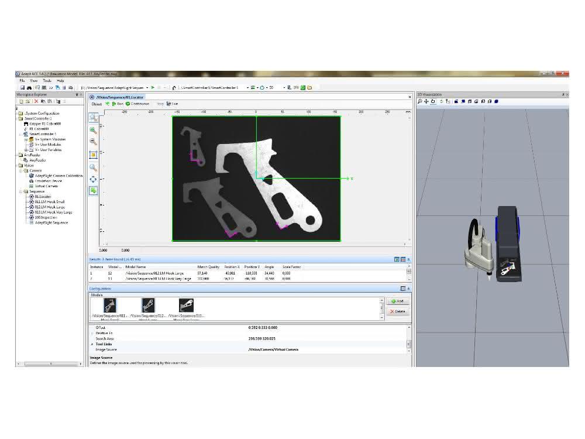Click the Zoom In magnifier icon
Screen dimensions: 585x439
[x=93, y=131]
